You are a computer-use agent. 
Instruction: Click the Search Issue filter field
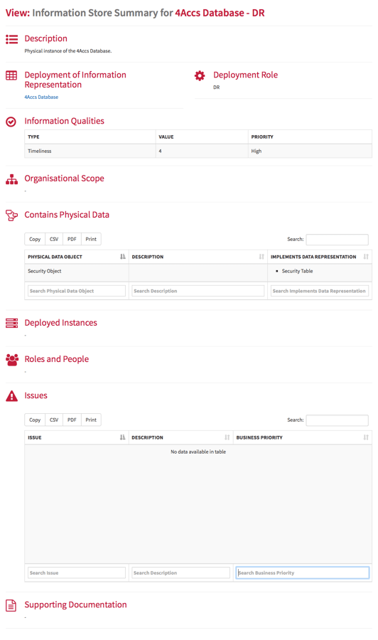coord(77,573)
